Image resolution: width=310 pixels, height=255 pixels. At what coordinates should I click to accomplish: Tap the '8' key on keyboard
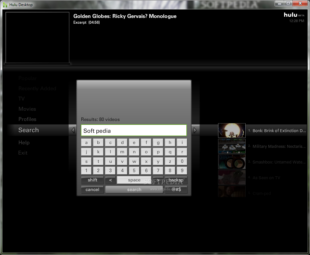click(x=170, y=171)
